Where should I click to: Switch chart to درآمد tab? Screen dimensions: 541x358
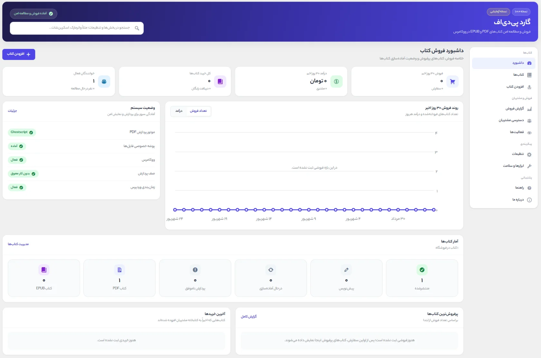pyautogui.click(x=179, y=111)
